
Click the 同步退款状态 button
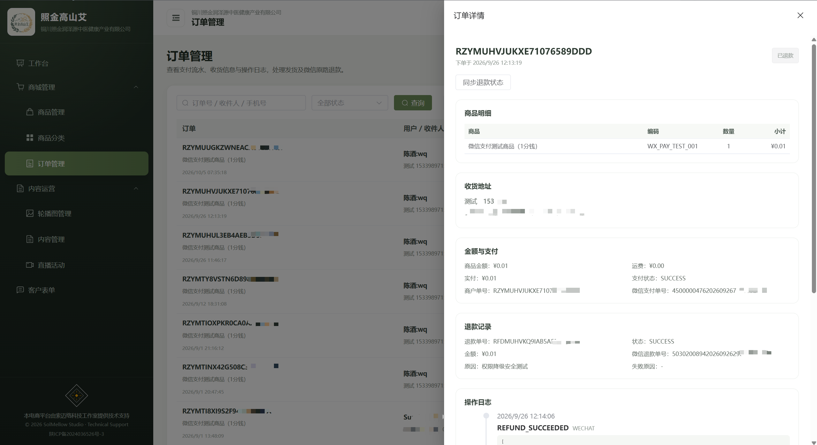coord(483,82)
